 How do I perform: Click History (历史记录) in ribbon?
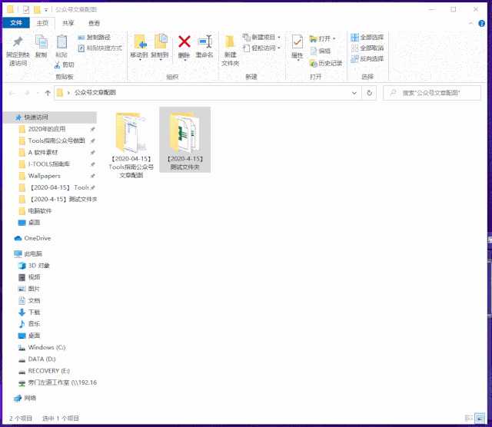tap(326, 63)
